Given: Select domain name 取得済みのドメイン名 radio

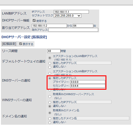Looking at the screenshot, I should tap(50, 113).
